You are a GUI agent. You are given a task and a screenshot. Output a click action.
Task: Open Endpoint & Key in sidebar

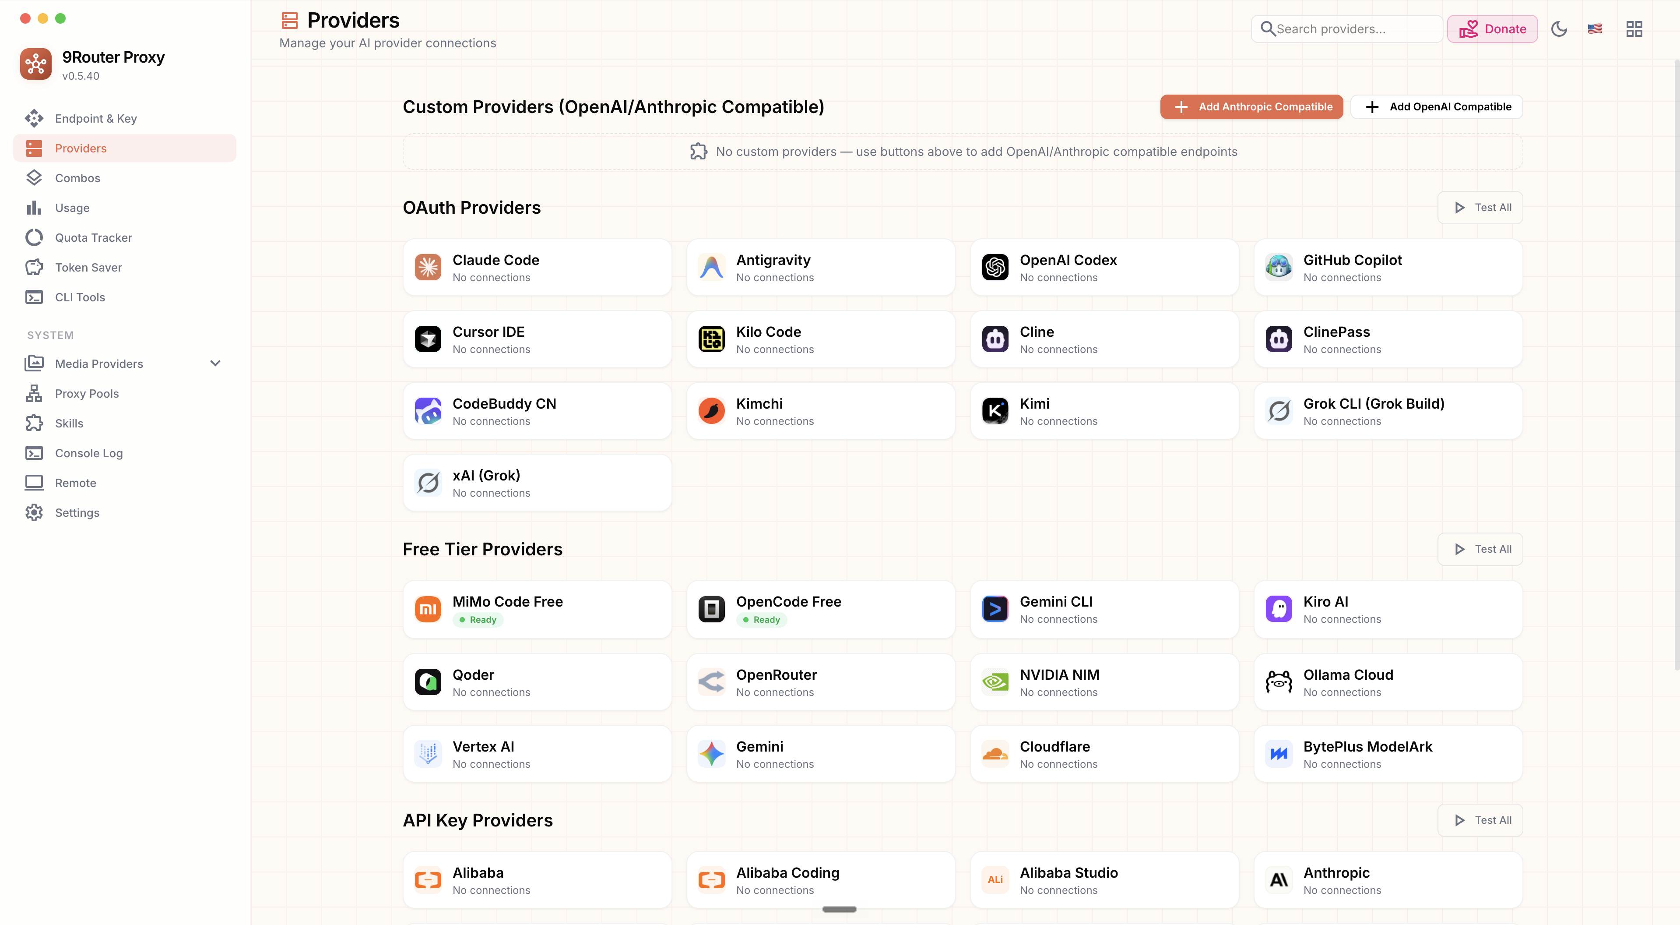125,118
